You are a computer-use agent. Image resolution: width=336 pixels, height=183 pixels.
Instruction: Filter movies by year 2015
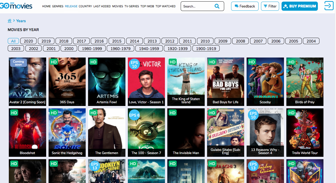[117, 41]
